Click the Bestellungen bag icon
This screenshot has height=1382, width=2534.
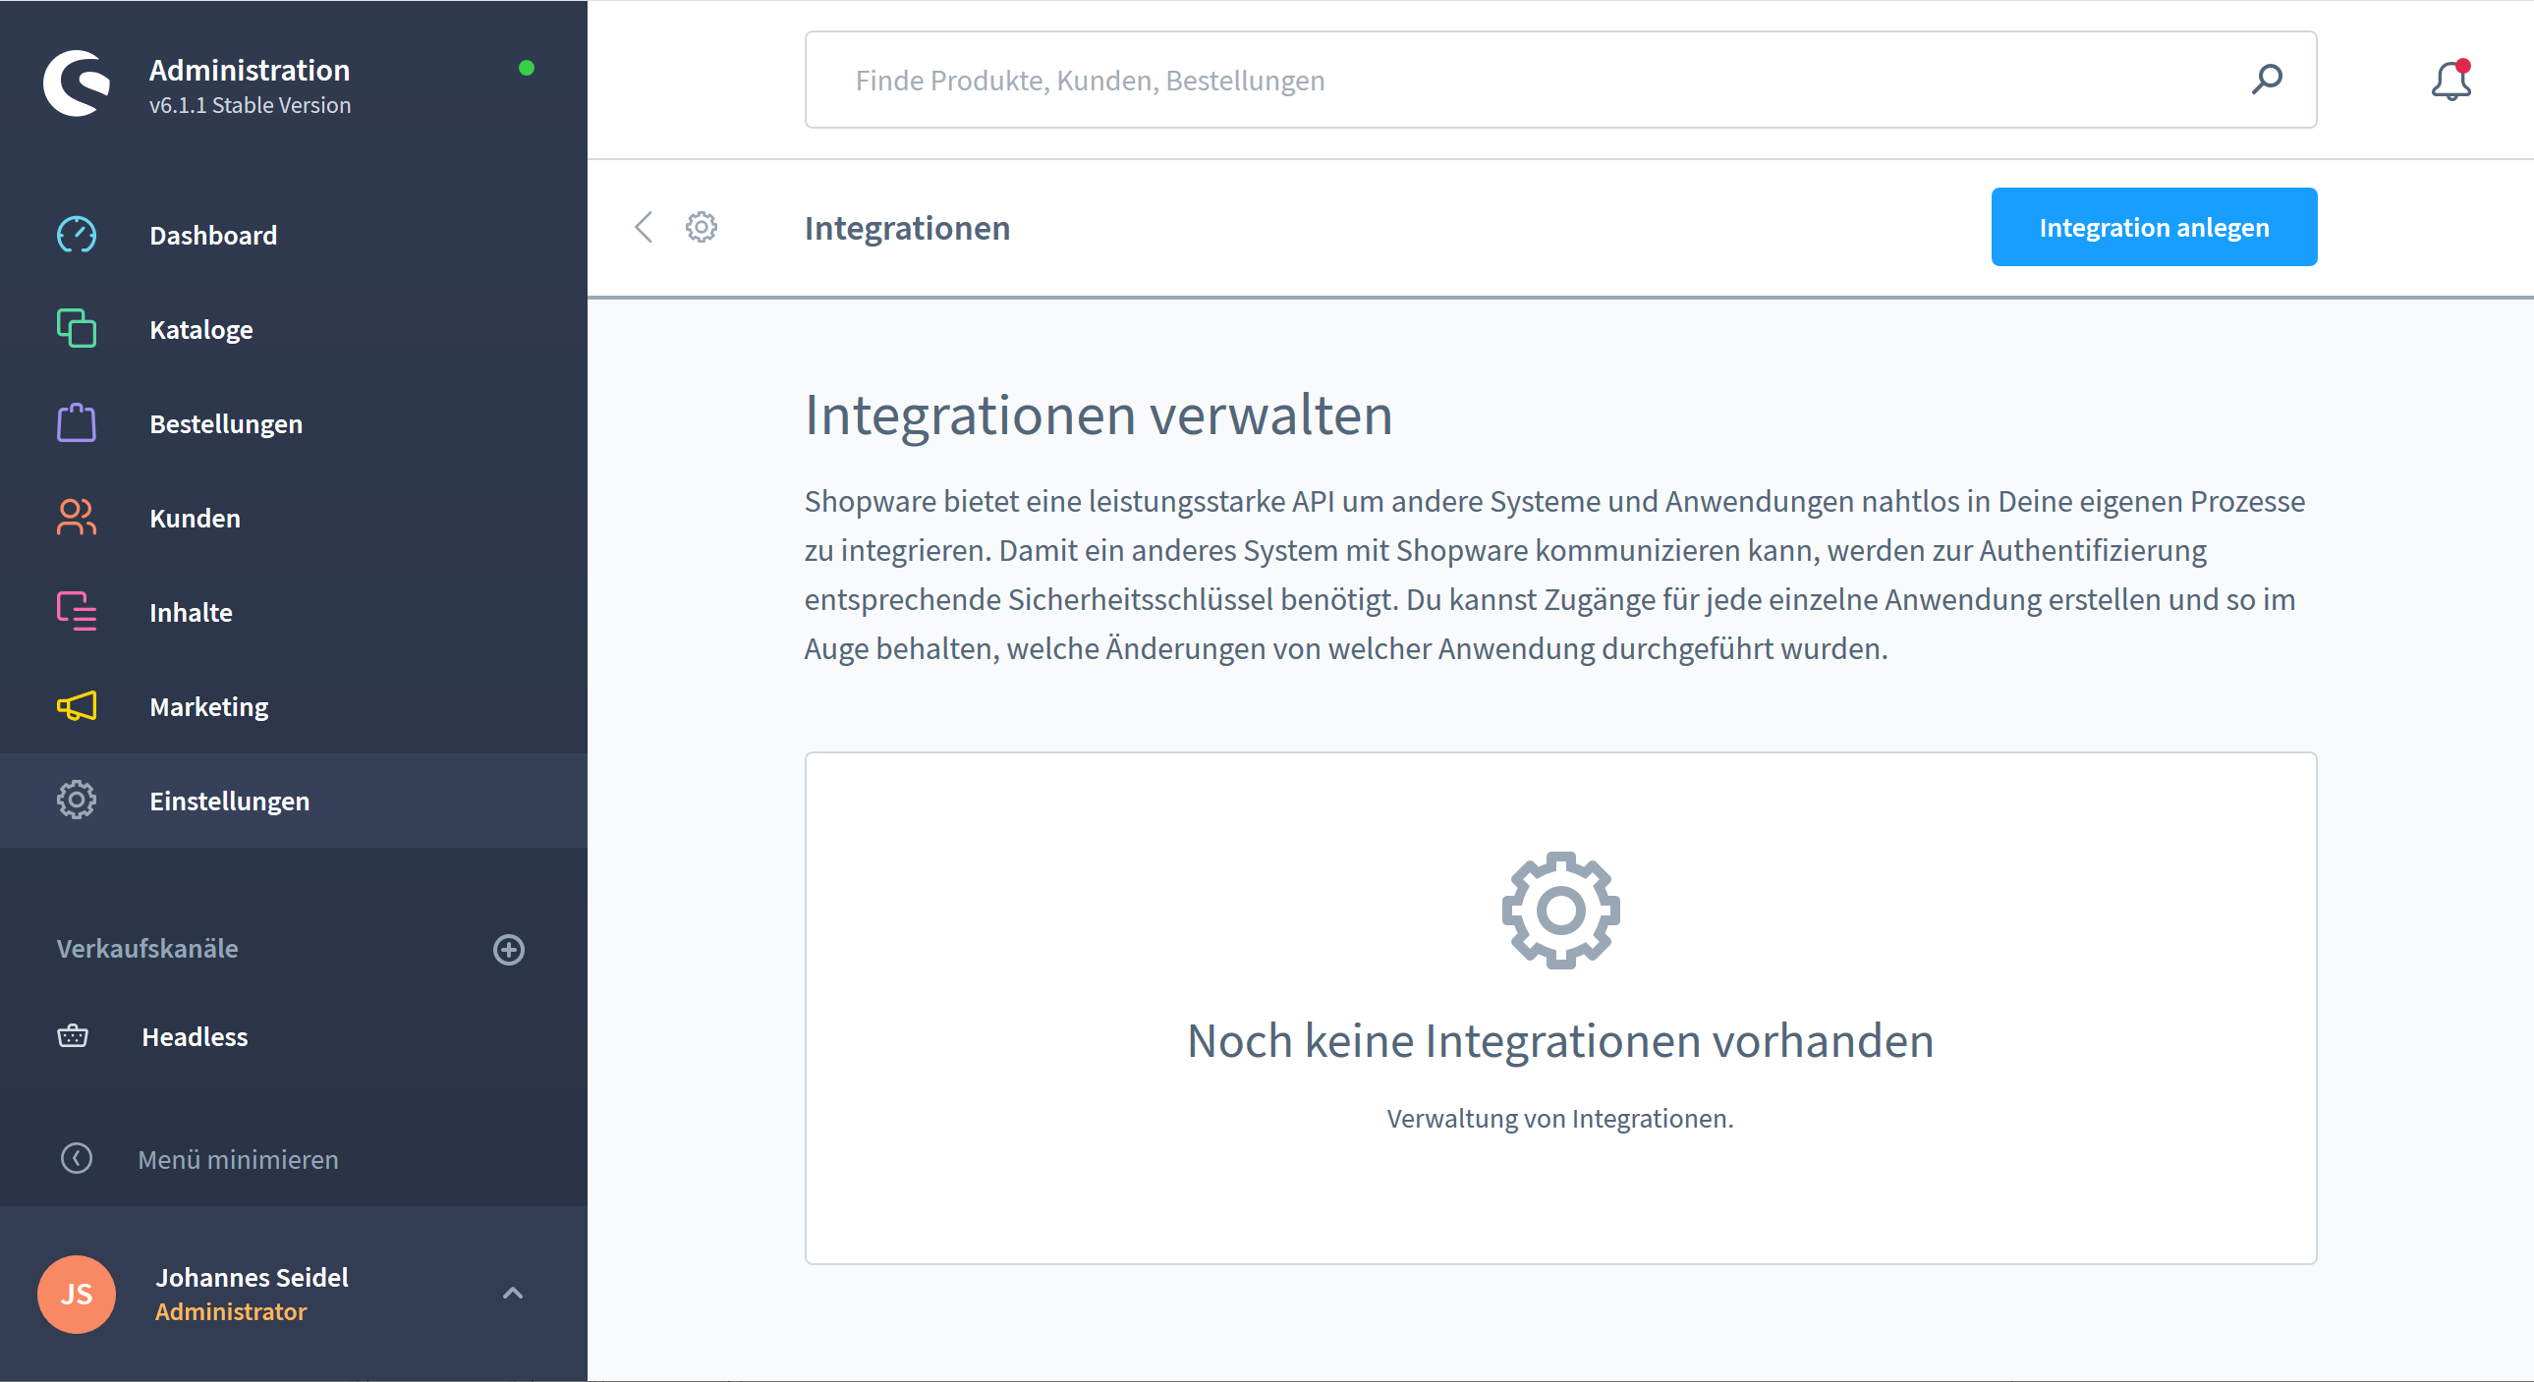coord(76,423)
